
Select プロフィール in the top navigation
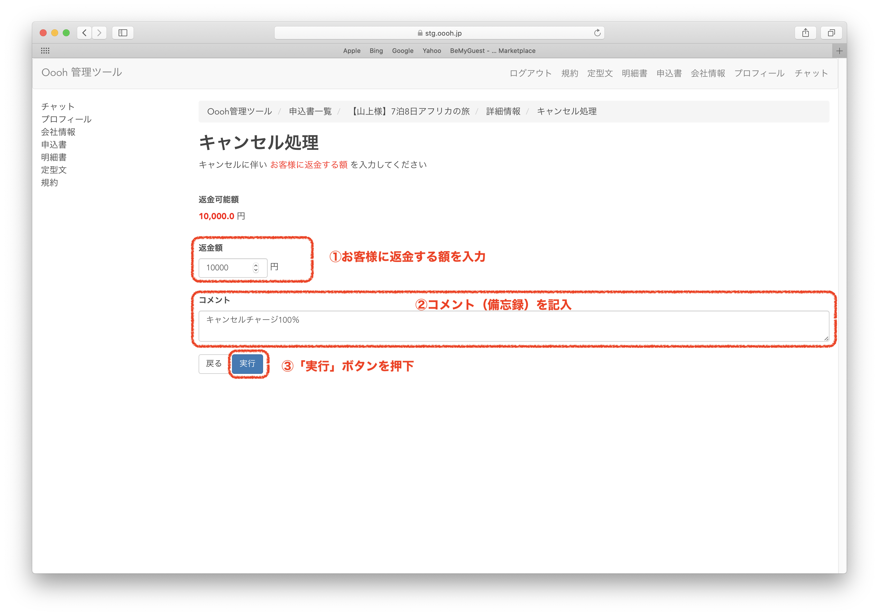759,73
